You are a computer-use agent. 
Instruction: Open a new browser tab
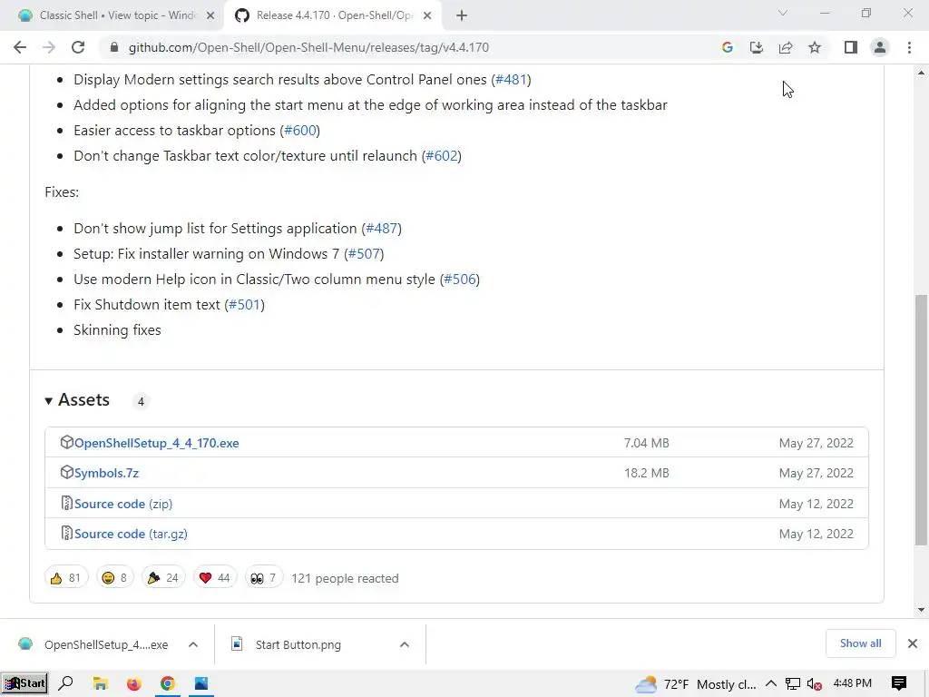pyautogui.click(x=462, y=15)
